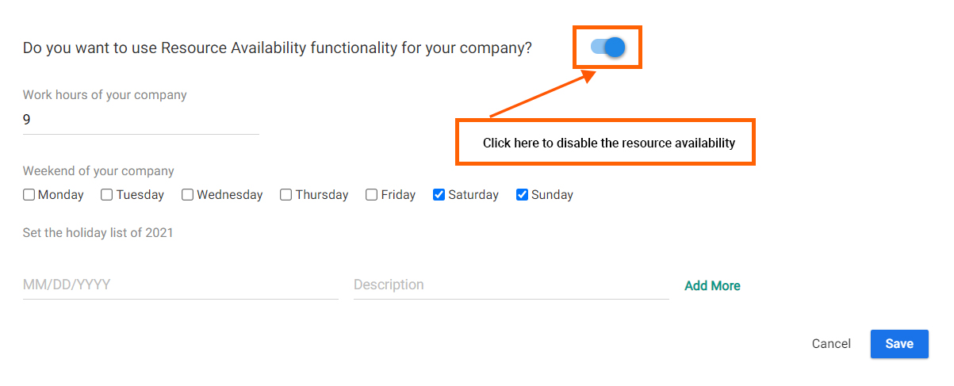The width and height of the screenshot is (954, 386).
Task: Click the 'Work hours of your company' label
Action: click(x=105, y=95)
